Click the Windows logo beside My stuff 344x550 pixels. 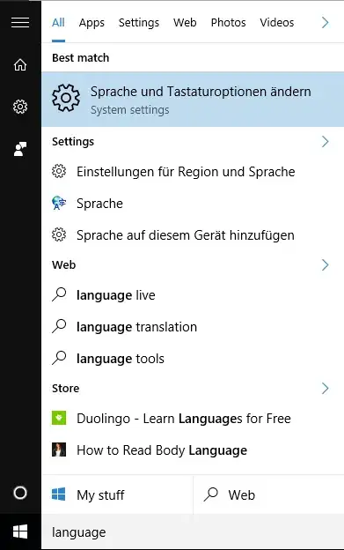click(58, 494)
